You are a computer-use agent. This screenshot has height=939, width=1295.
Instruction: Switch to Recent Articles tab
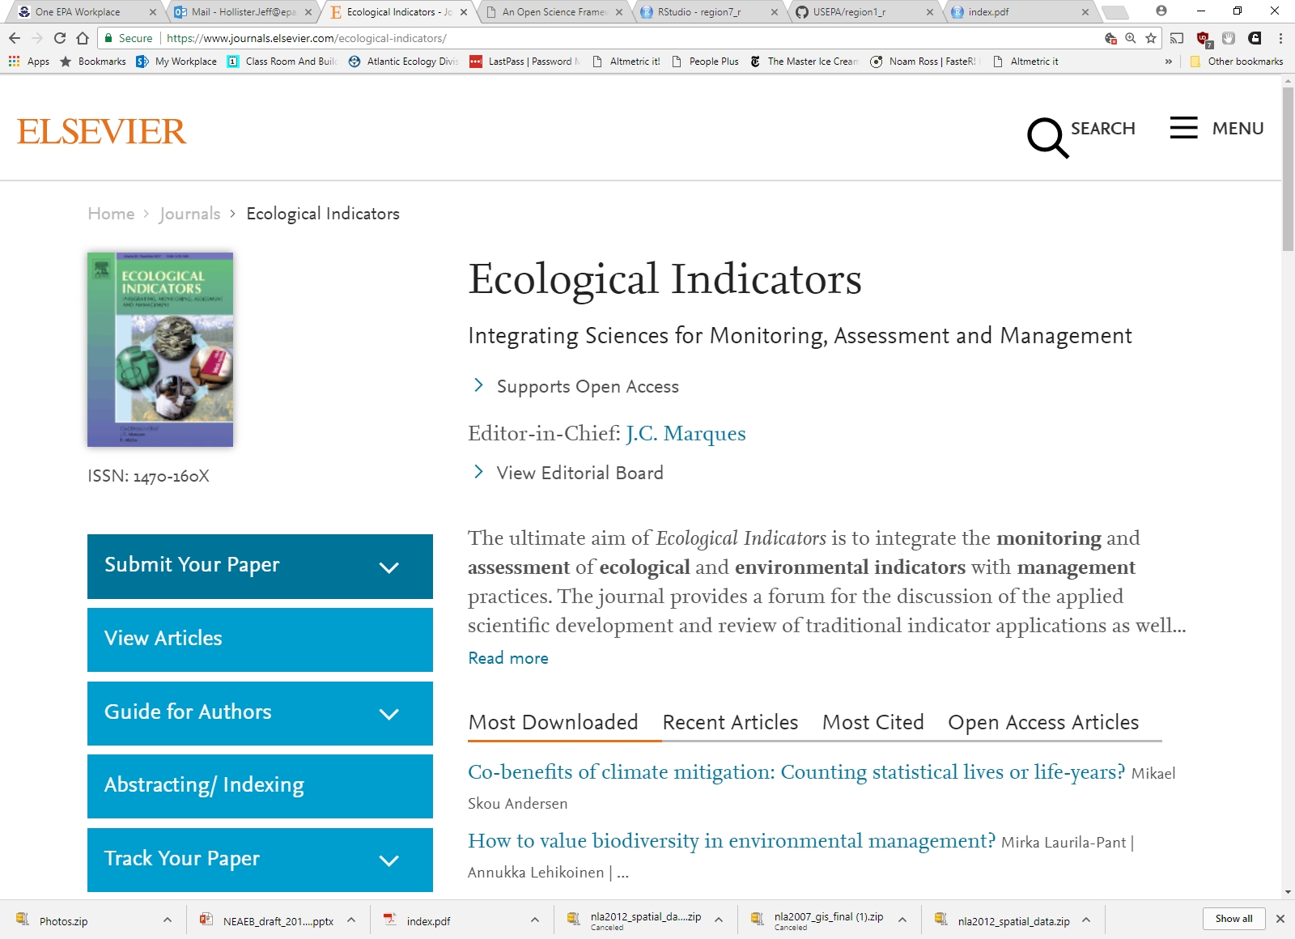click(730, 722)
